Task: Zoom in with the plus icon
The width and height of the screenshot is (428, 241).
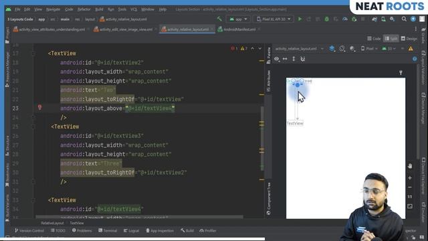Action: [410, 178]
